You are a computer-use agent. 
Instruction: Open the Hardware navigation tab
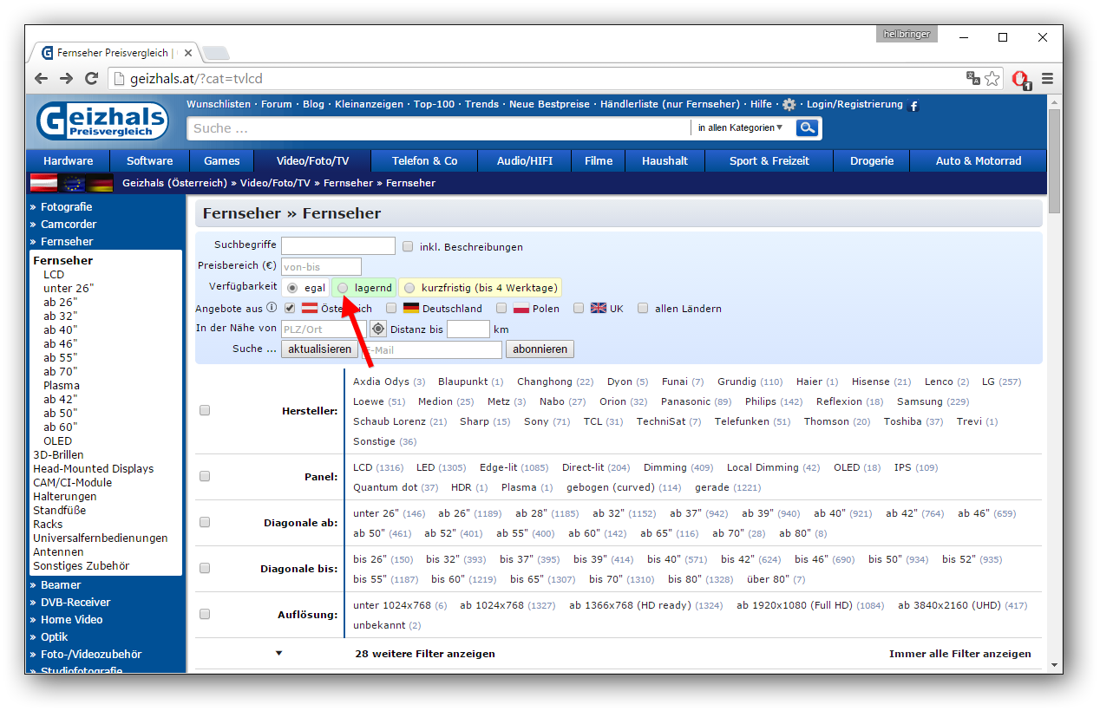(69, 160)
